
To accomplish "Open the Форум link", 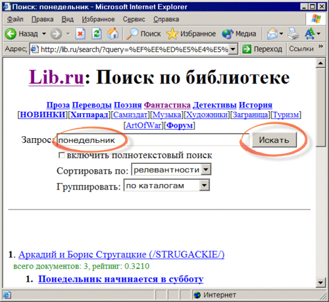I will click(180, 125).
